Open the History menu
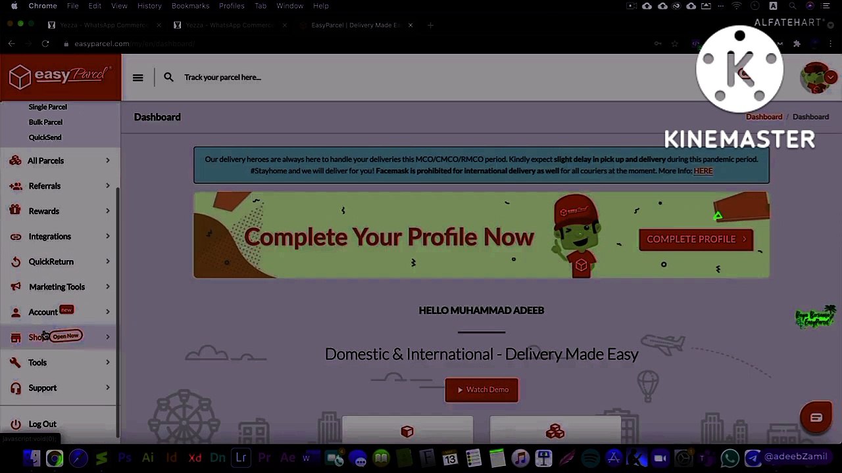 point(149,6)
